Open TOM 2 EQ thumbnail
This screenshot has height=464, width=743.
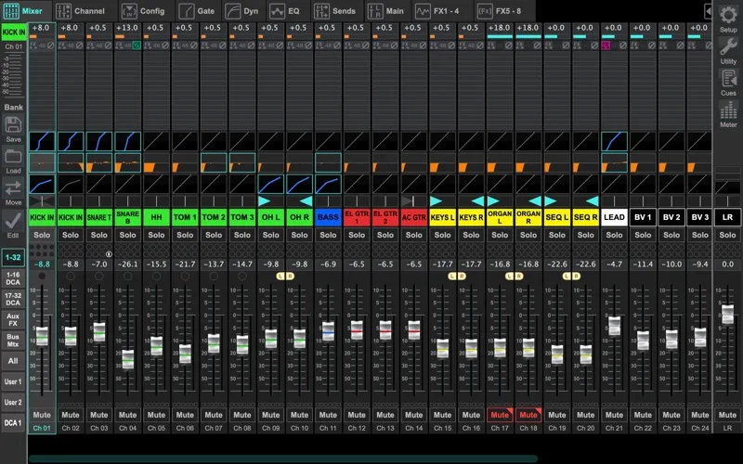pos(214,163)
